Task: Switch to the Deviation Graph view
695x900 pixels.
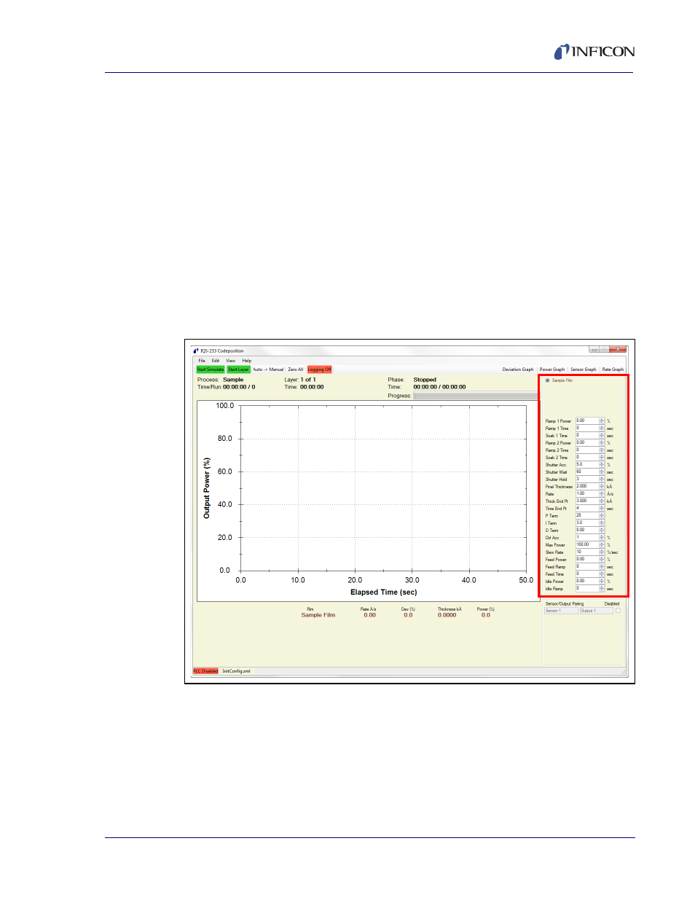Action: click(x=518, y=369)
